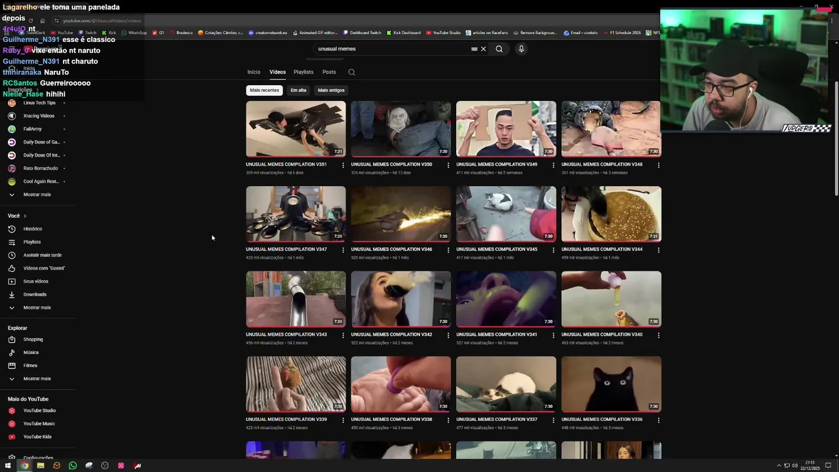Image resolution: width=839 pixels, height=472 pixels.
Task: Open the YouTube Studio bookmark
Action: 443,33
